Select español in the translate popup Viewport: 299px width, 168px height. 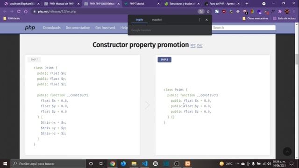click(157, 20)
